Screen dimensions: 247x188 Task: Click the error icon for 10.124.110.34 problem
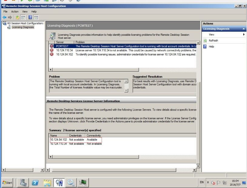coord(52,50)
